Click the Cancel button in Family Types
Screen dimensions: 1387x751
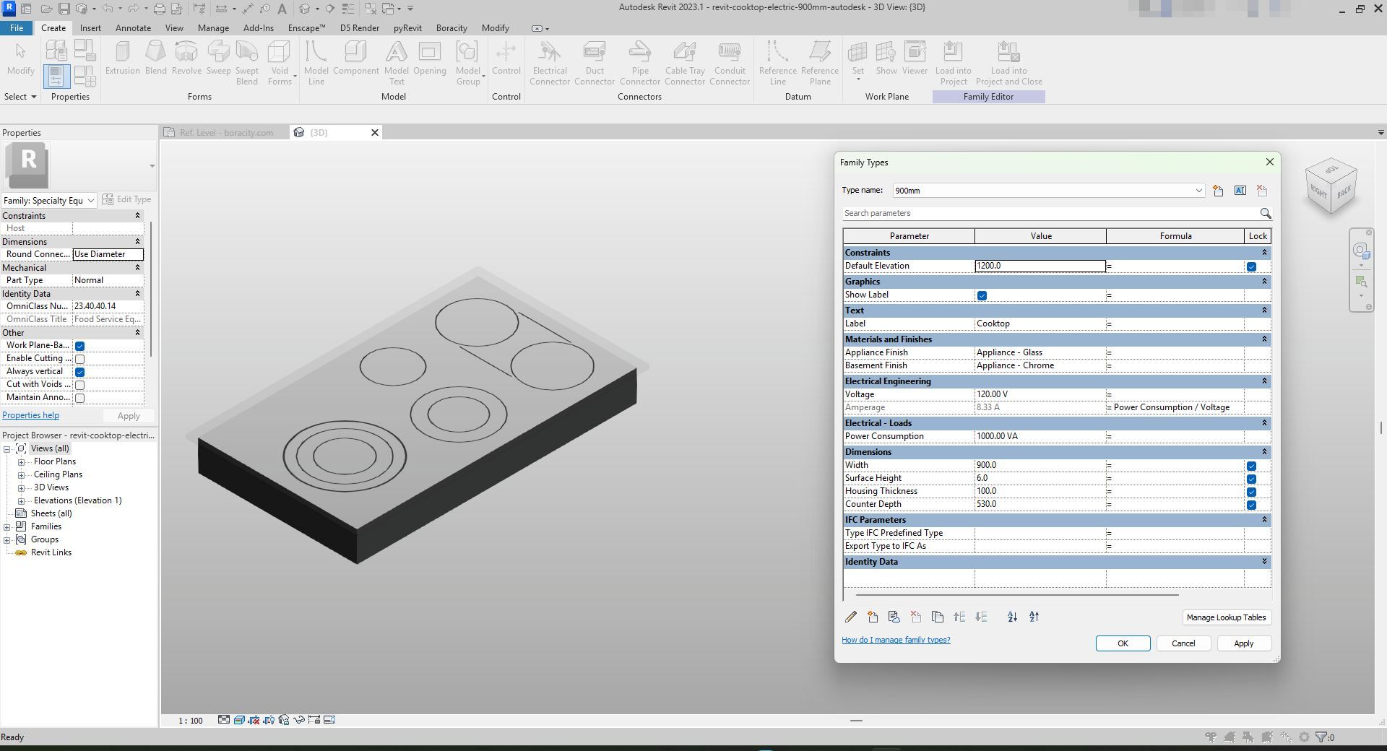coord(1183,643)
